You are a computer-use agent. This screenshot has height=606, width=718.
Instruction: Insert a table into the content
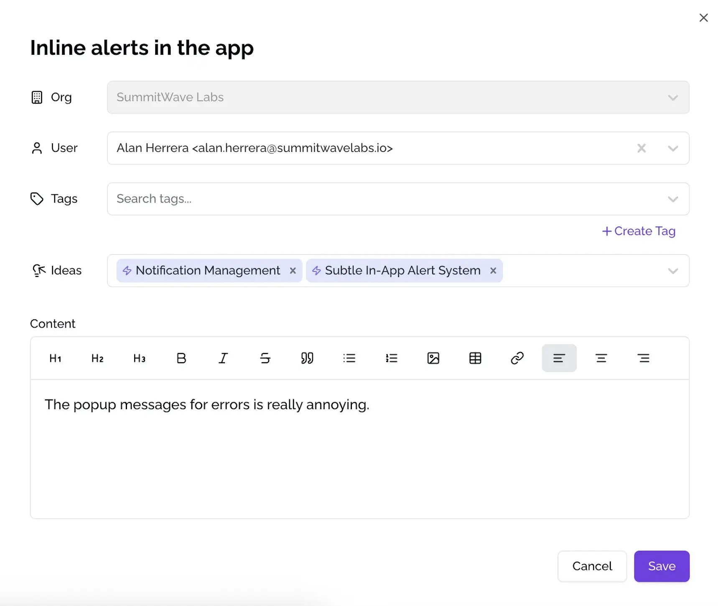click(x=476, y=358)
